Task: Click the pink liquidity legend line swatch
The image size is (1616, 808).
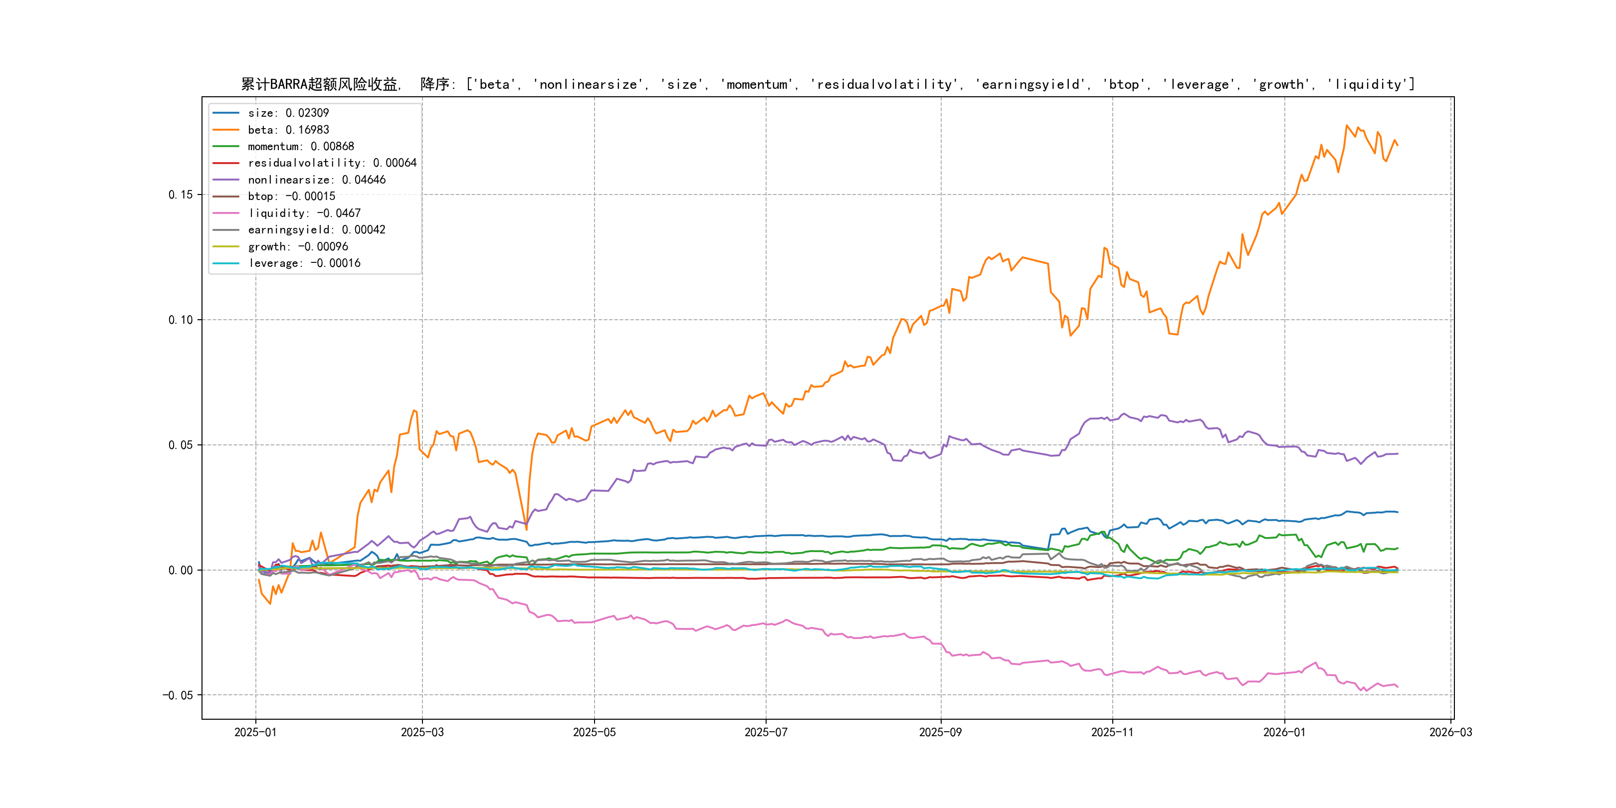Action: pos(226,213)
